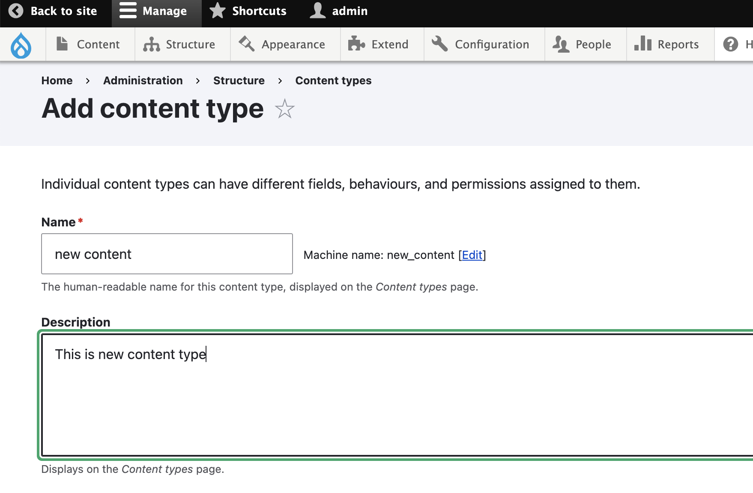The image size is (753, 493).
Task: Navigate to the Home breadcrumb
Action: click(57, 80)
